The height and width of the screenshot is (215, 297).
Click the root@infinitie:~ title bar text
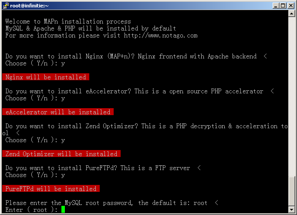coord(29,6)
